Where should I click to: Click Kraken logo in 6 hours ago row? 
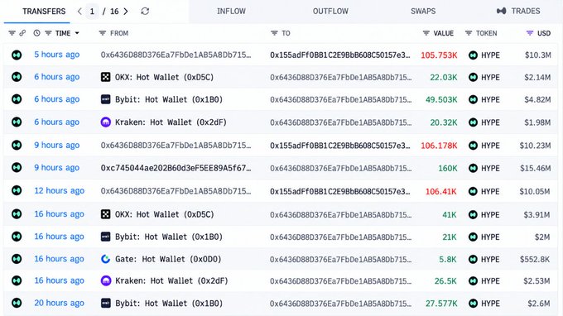pyautogui.click(x=106, y=122)
